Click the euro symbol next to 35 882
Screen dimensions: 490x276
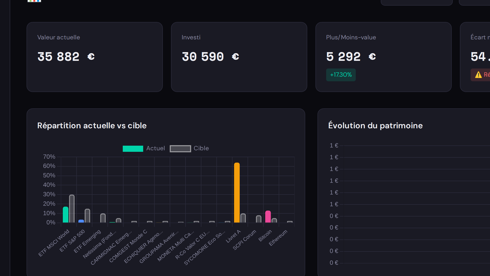(91, 57)
